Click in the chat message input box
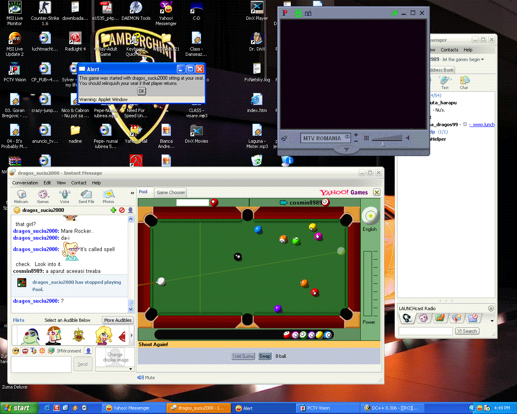The width and height of the screenshot is (517, 414). [x=41, y=364]
